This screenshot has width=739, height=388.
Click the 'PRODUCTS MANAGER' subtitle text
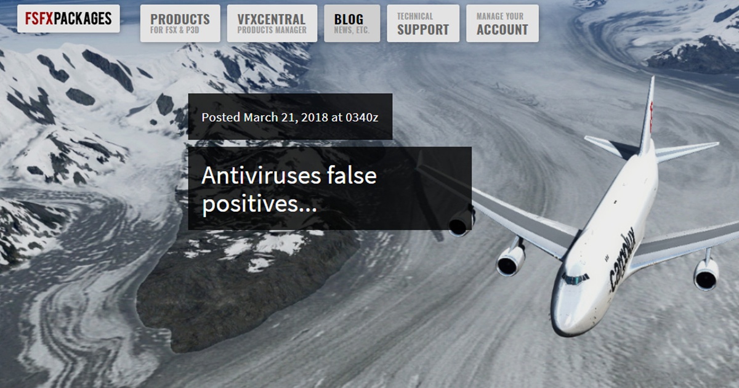click(x=272, y=30)
